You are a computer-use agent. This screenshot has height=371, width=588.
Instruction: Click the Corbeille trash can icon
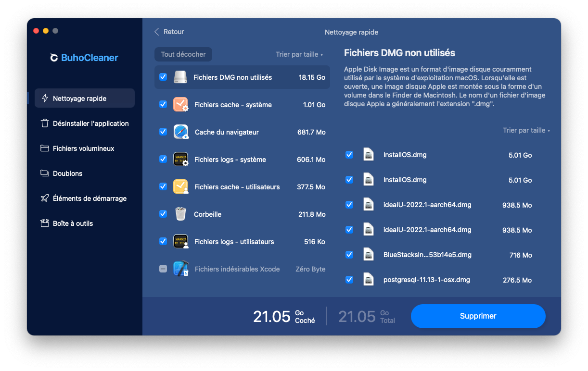(180, 214)
